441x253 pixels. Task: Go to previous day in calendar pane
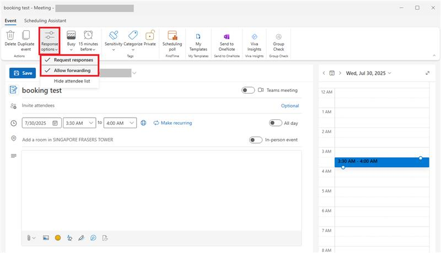pyautogui.click(x=324, y=73)
